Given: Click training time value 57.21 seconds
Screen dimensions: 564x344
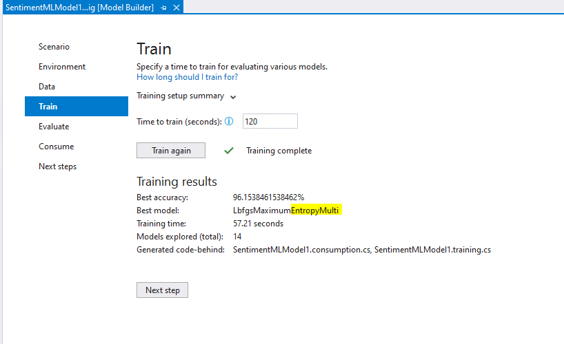Looking at the screenshot, I should [258, 224].
